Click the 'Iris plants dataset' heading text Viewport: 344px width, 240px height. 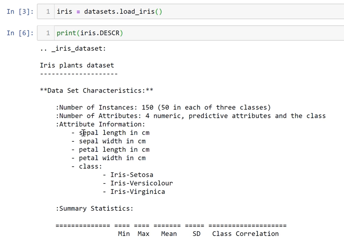coord(77,65)
